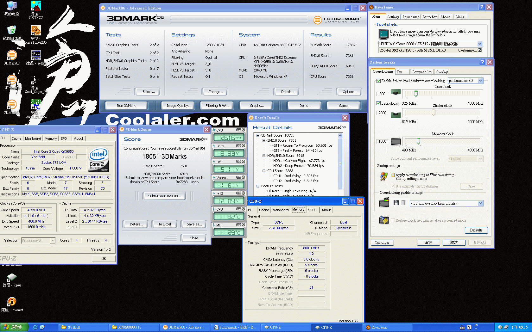Click Defaults button in System tweaks
This screenshot has width=532, height=332.
pos(476,230)
